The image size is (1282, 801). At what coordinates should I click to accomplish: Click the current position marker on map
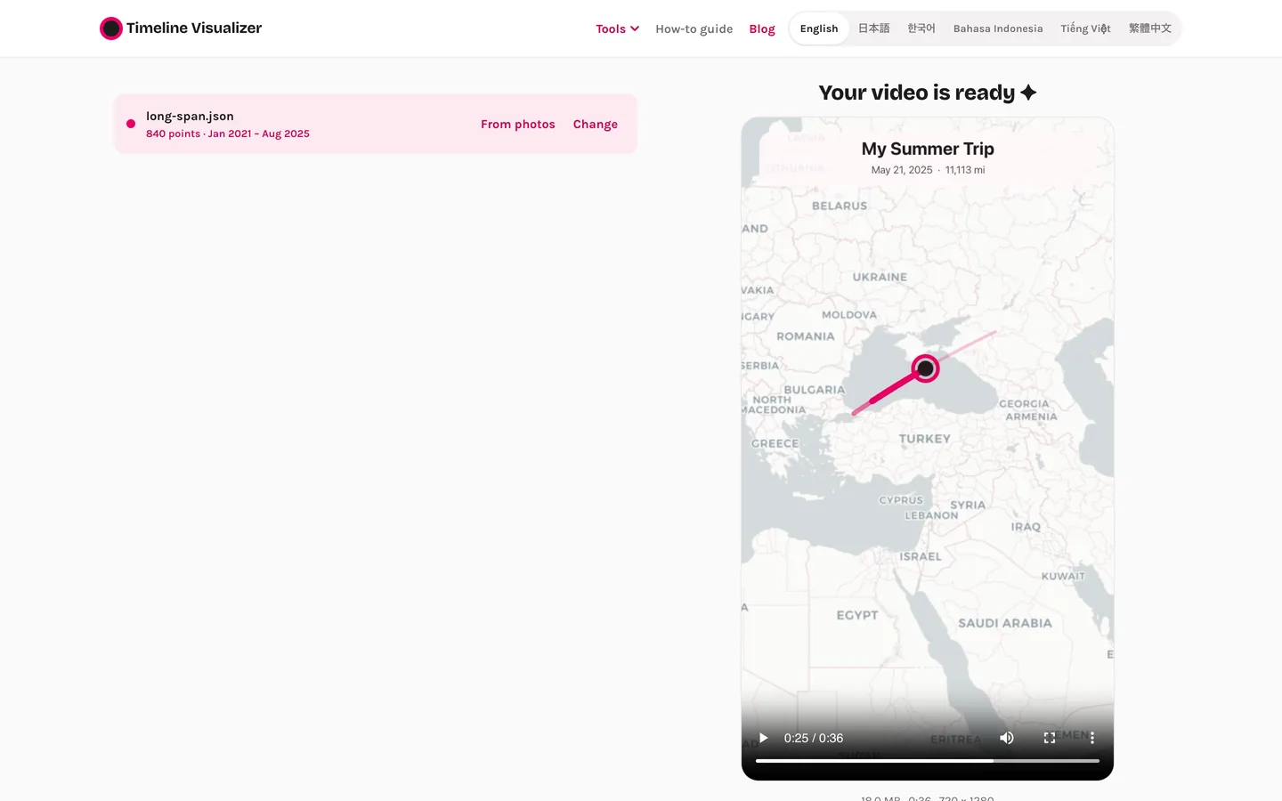click(x=926, y=368)
